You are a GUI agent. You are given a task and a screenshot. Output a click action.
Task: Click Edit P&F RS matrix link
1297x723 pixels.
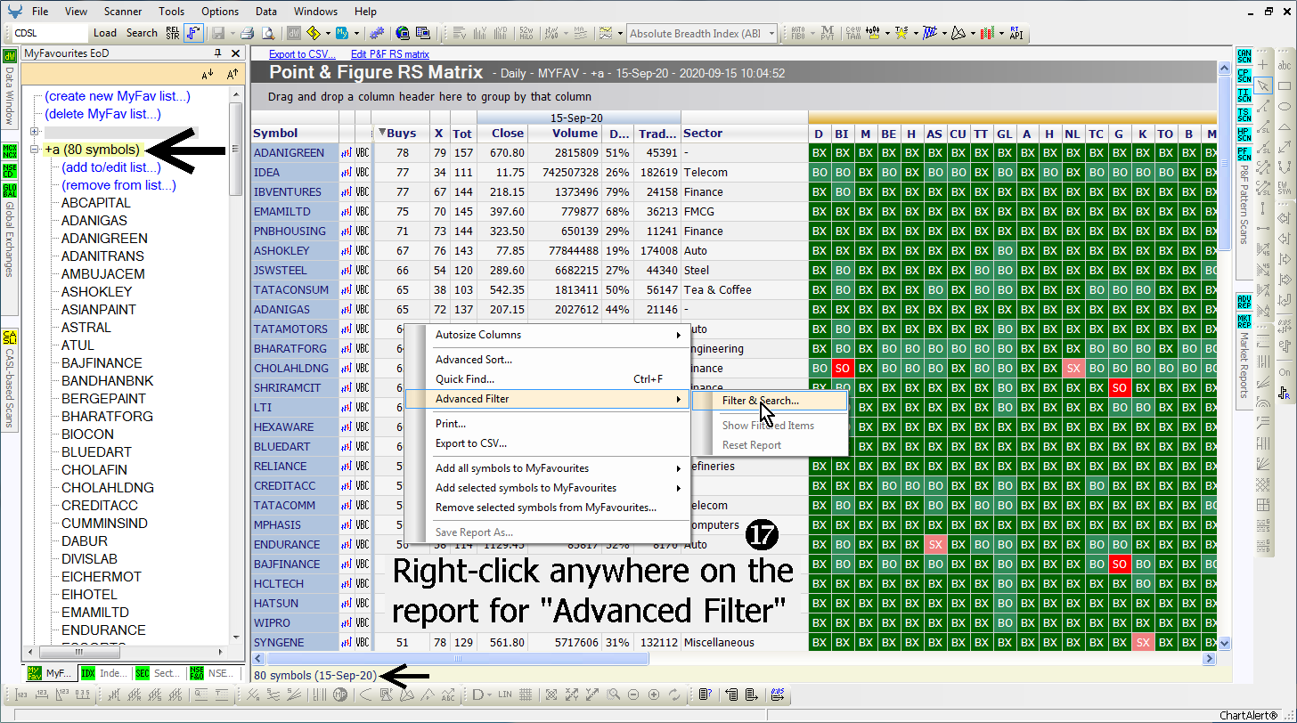(390, 54)
